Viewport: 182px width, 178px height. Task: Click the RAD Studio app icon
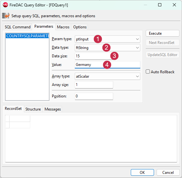click(5, 5)
